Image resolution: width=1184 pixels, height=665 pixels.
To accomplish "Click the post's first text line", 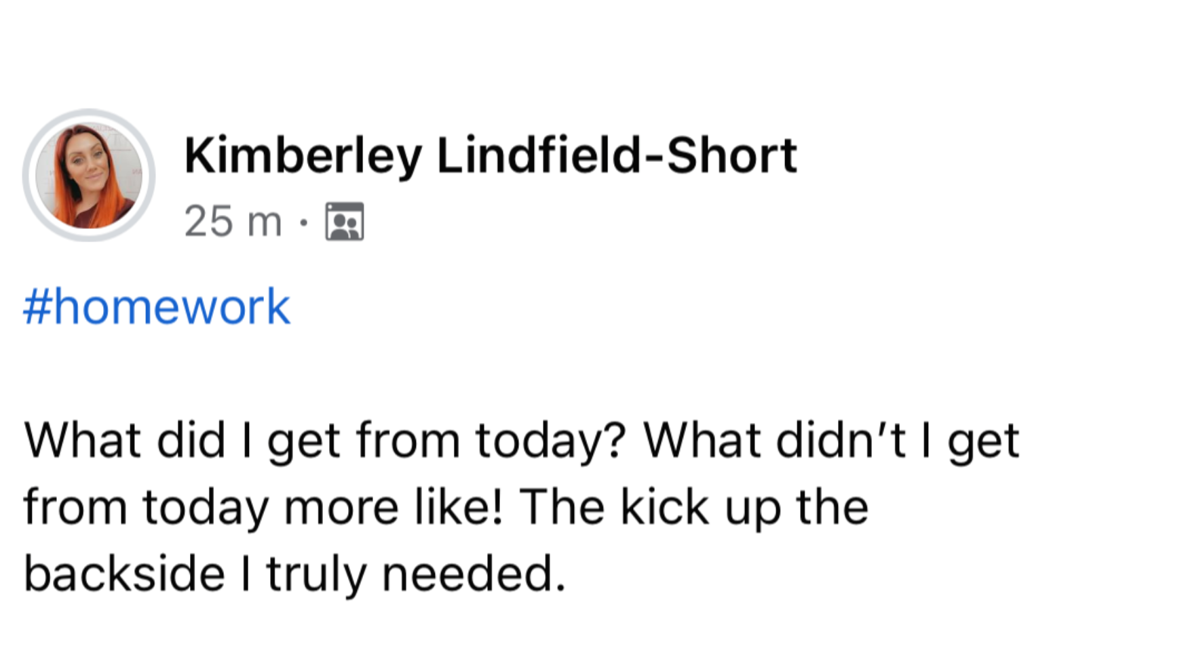I will [521, 441].
